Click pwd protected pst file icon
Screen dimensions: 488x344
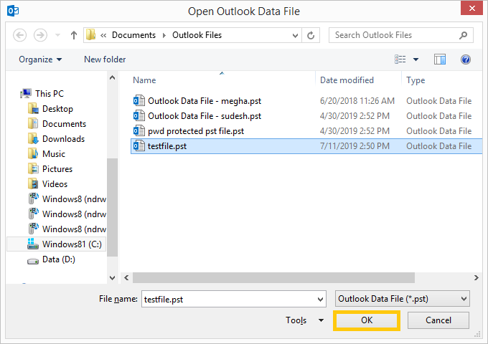coord(139,130)
